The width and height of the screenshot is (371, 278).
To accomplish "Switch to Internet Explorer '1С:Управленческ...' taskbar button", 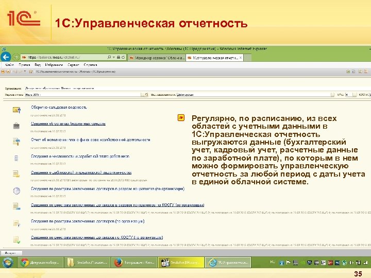I will (x=228, y=263).
